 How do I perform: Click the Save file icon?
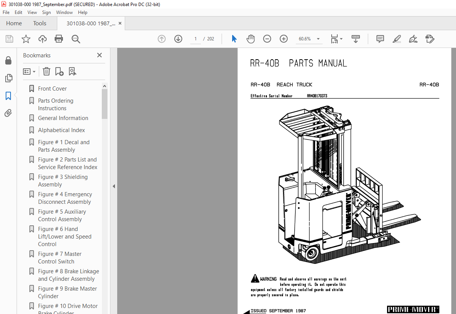[x=9, y=39]
